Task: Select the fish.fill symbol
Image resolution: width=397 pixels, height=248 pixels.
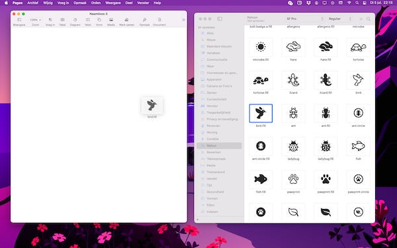Action: click(x=261, y=179)
